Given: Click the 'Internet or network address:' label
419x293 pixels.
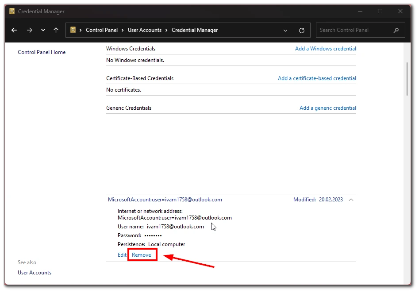Looking at the screenshot, I should pyautogui.click(x=150, y=211).
